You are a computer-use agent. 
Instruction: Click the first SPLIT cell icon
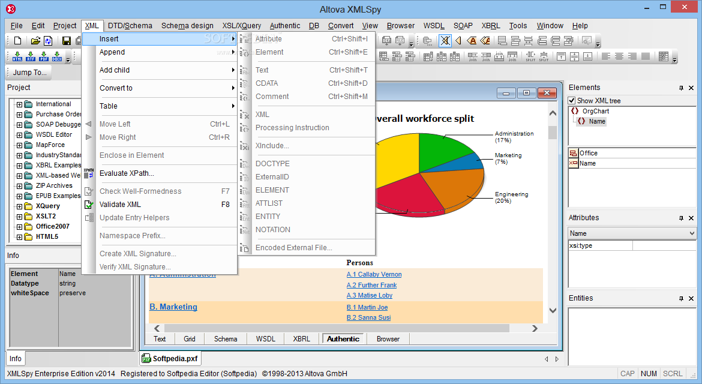pos(530,56)
